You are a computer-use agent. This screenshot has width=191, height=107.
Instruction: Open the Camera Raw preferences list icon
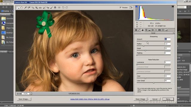(x=59, y=8)
